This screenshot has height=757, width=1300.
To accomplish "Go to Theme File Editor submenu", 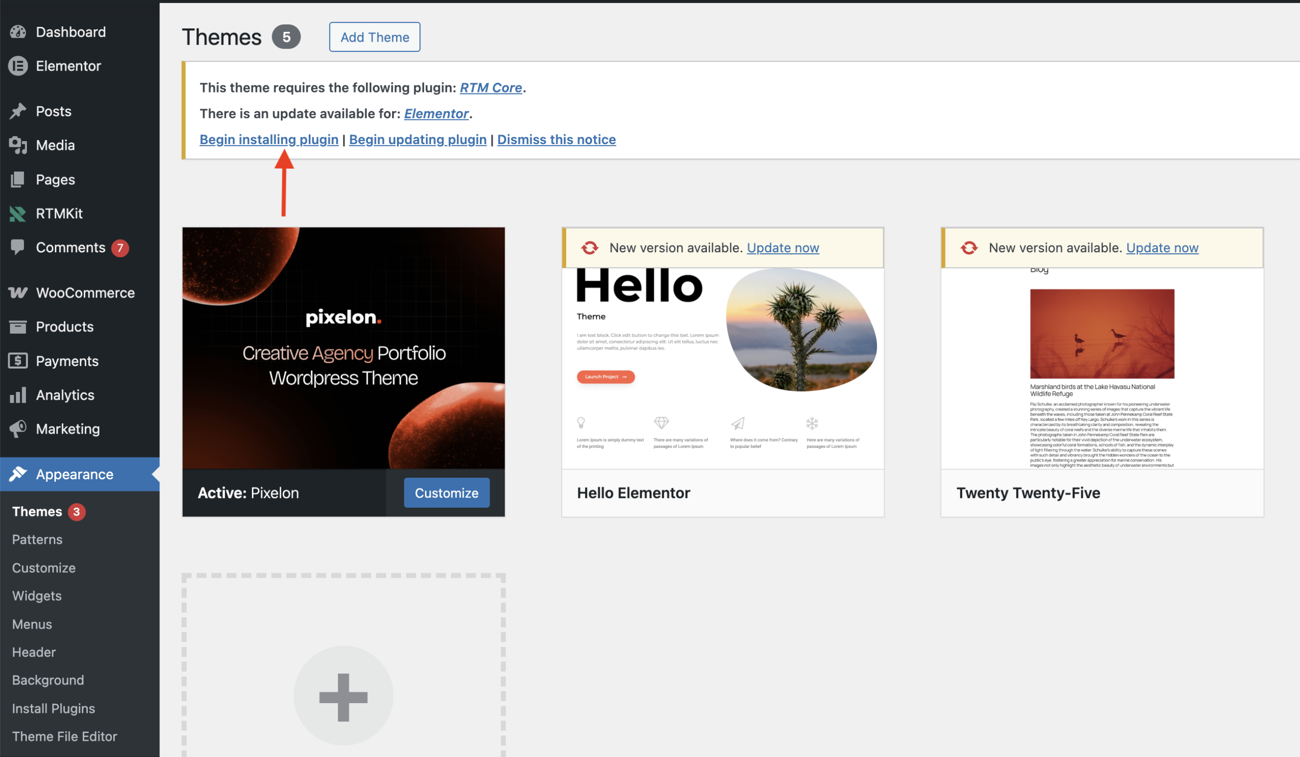I will point(64,736).
